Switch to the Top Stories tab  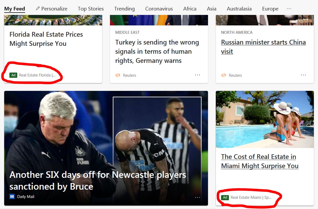pos(91,9)
